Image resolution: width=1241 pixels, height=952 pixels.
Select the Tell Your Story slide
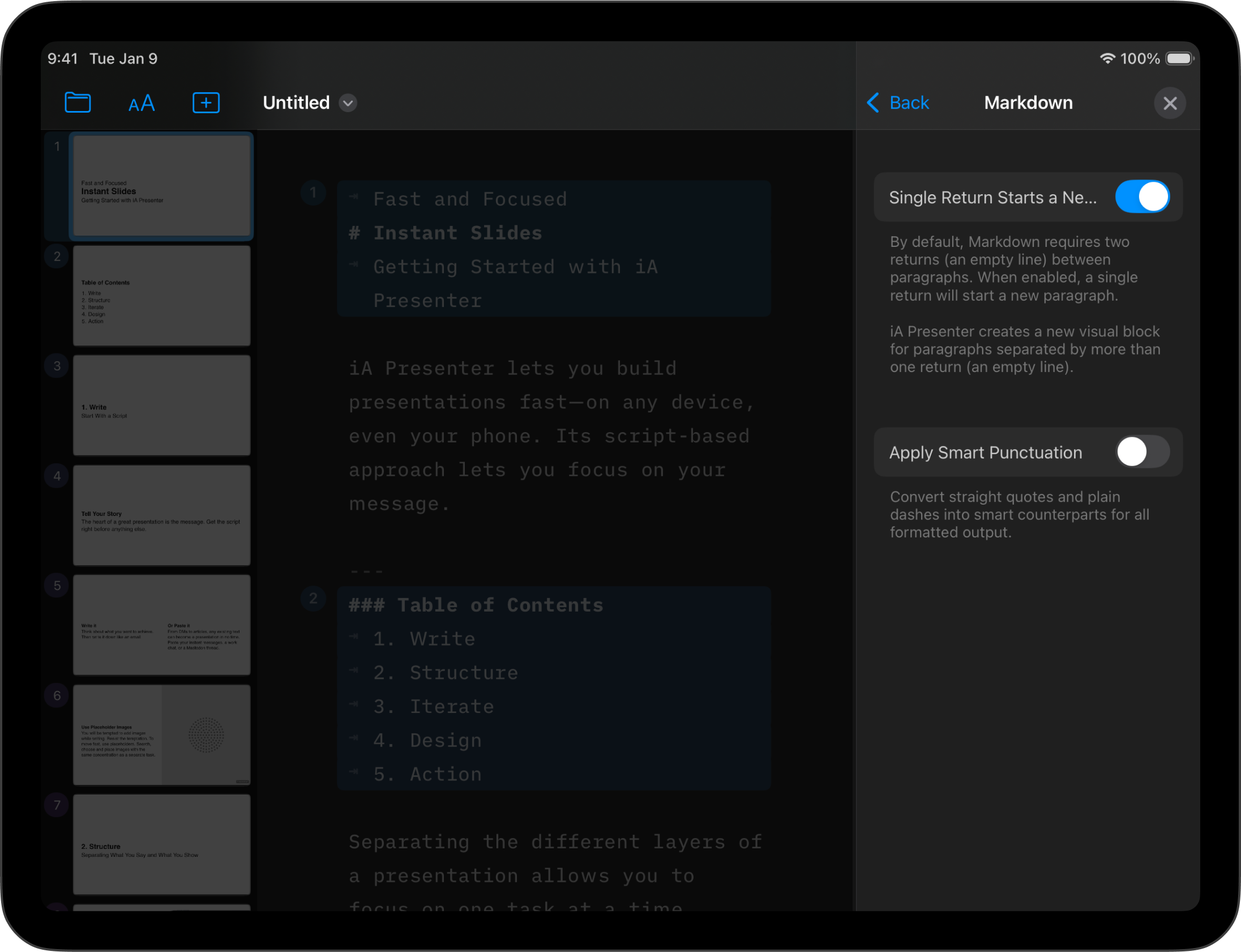(x=161, y=515)
